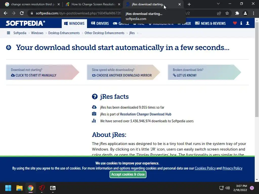Open the Cookies Policy link

[x=205, y=168]
